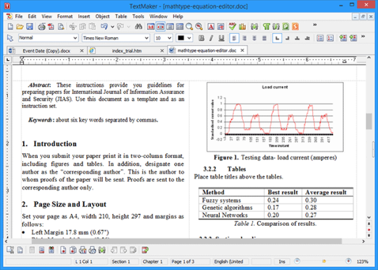This screenshot has height=270, width=378.
Task: Click the Save floppy disk icon
Action: (29, 27)
